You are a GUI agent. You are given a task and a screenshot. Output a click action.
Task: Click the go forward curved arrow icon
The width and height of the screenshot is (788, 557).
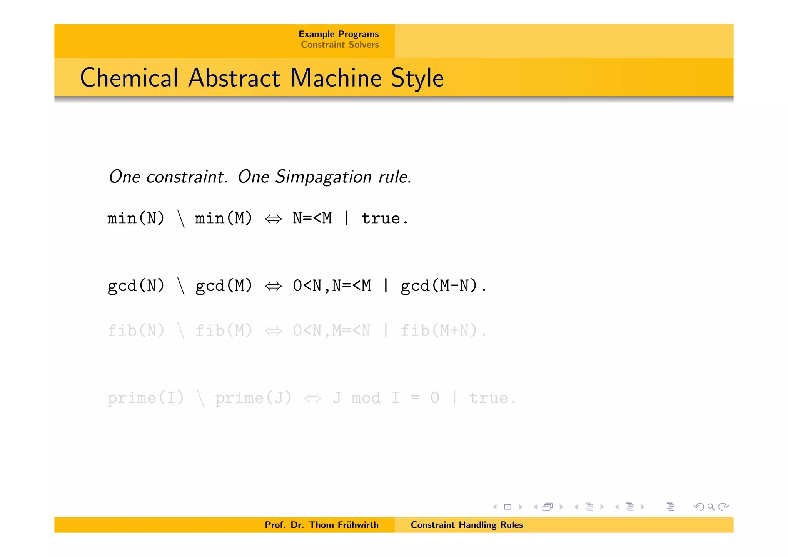tap(724, 507)
